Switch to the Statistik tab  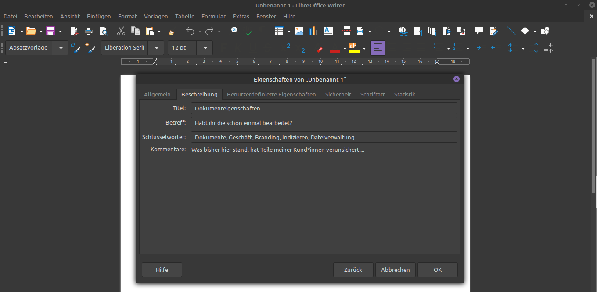point(404,94)
